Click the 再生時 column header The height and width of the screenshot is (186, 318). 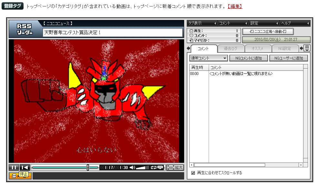(x=199, y=67)
